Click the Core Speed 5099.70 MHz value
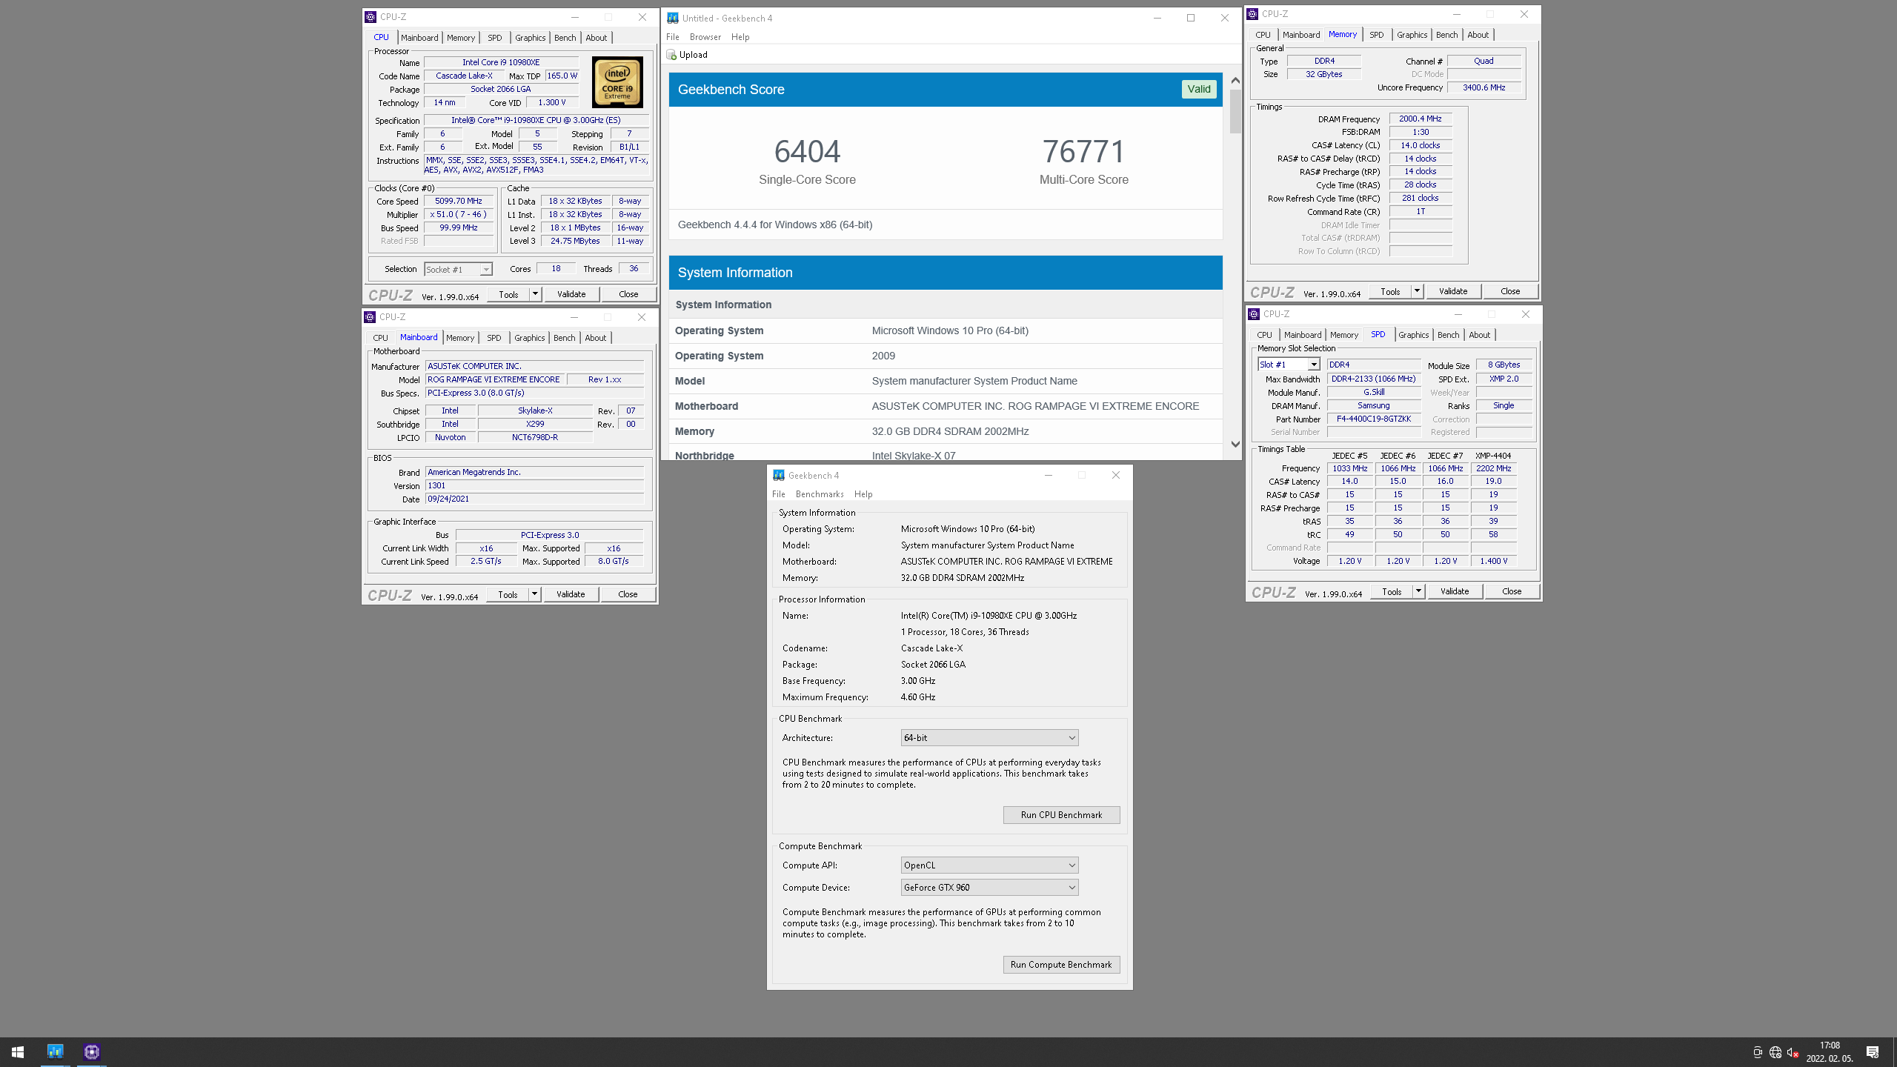This screenshot has width=1897, height=1067. pos(459,202)
